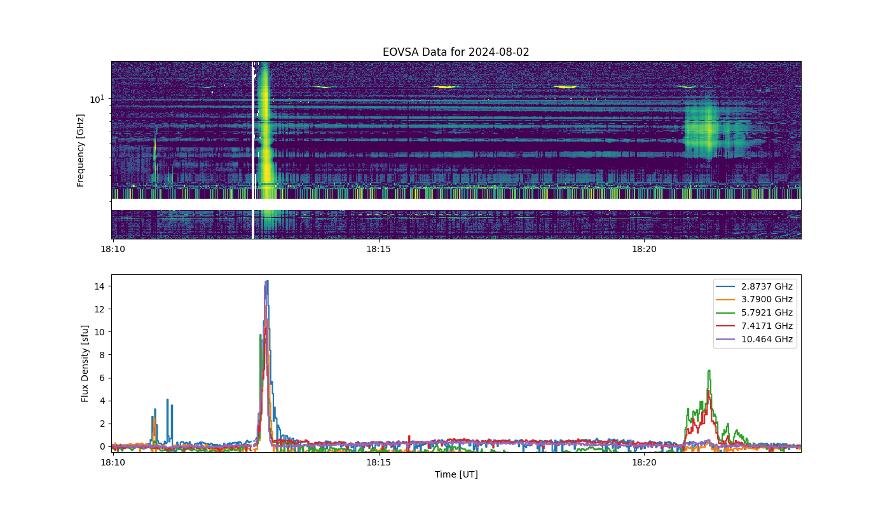Click the 18:15 tick under the spectrogram
This screenshot has width=890, height=508.
pyautogui.click(x=378, y=249)
